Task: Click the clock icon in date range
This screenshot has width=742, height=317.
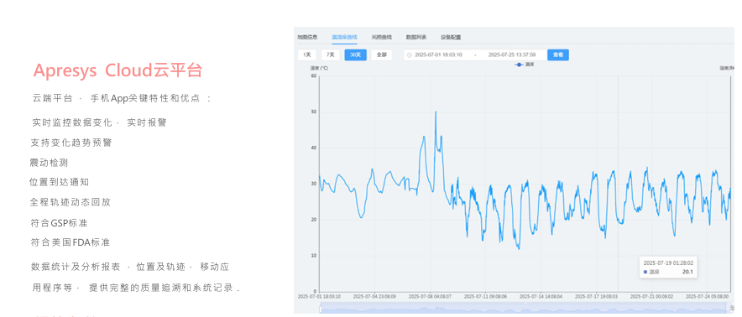Action: pyautogui.click(x=410, y=55)
